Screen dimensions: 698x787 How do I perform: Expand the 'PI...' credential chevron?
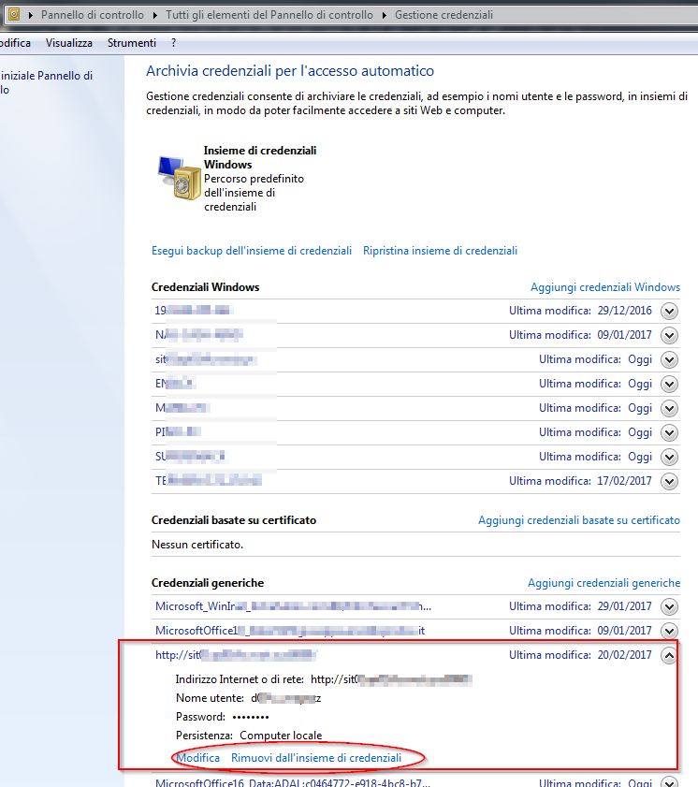coord(669,432)
